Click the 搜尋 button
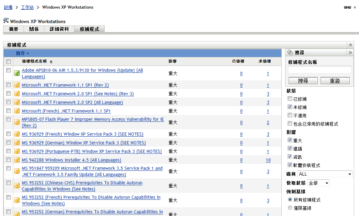The height and width of the screenshot is (216, 359). (x=303, y=81)
